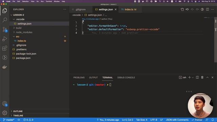Close the settings.json tab

point(116,9)
